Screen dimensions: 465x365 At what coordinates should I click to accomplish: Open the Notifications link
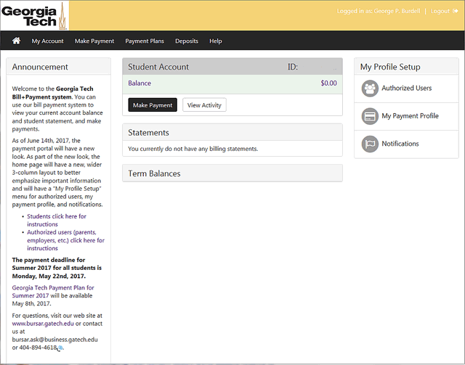pyautogui.click(x=400, y=144)
